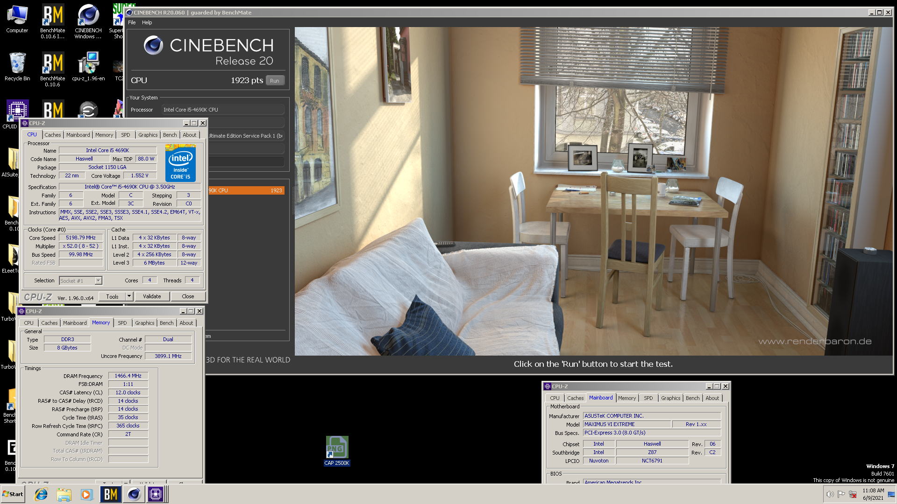The height and width of the screenshot is (504, 897).
Task: Select the Graphics tab in top CPU-Z window
Action: point(148,135)
